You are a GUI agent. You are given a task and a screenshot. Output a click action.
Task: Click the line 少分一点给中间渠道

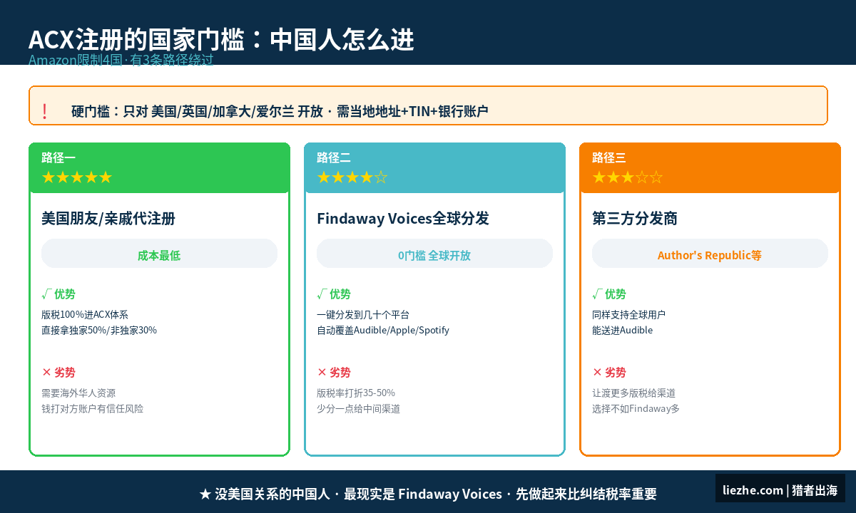click(x=359, y=408)
